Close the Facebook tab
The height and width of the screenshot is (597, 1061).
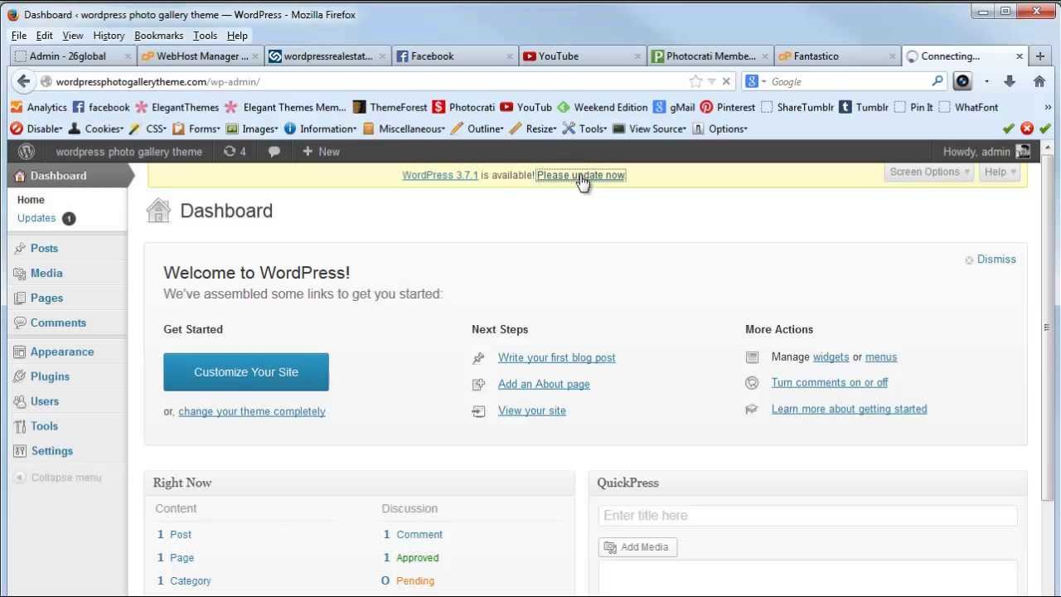click(510, 56)
